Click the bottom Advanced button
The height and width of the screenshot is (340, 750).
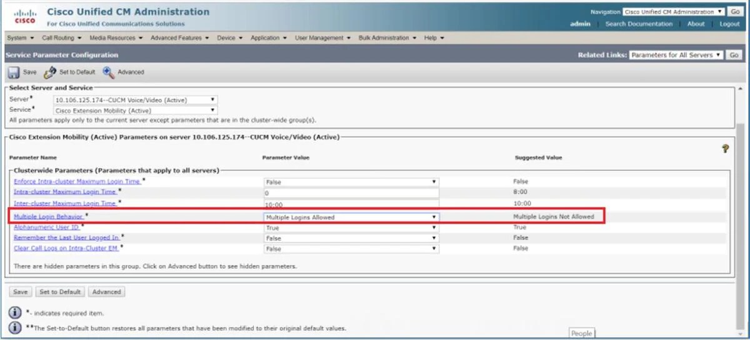point(107,292)
